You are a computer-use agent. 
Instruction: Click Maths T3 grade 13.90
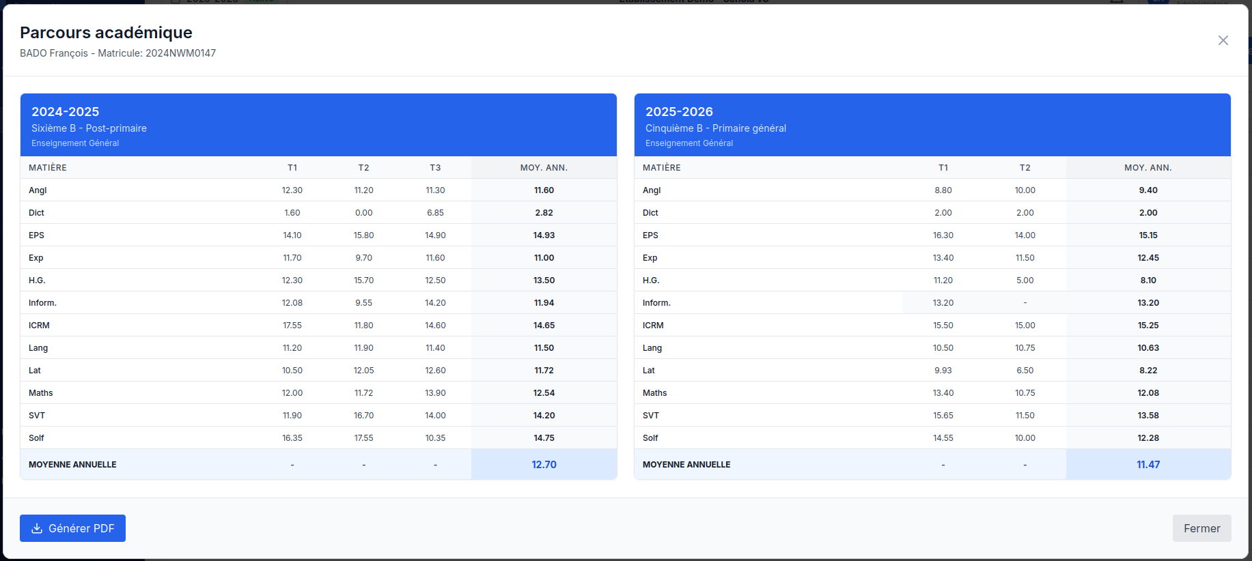pyautogui.click(x=435, y=393)
